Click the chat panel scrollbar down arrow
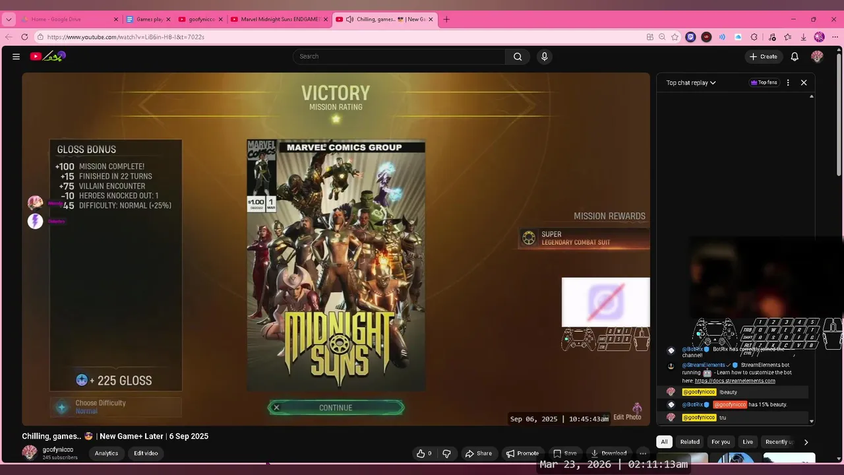Screen dimensions: 844x475 [812, 421]
